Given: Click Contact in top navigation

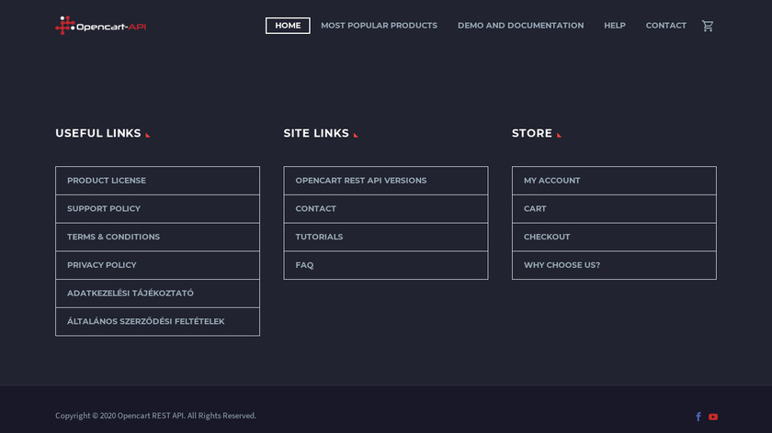Looking at the screenshot, I should (x=665, y=26).
